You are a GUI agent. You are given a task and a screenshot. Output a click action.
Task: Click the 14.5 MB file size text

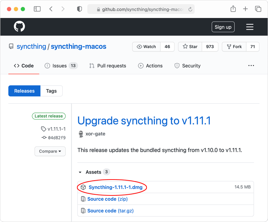242,187
